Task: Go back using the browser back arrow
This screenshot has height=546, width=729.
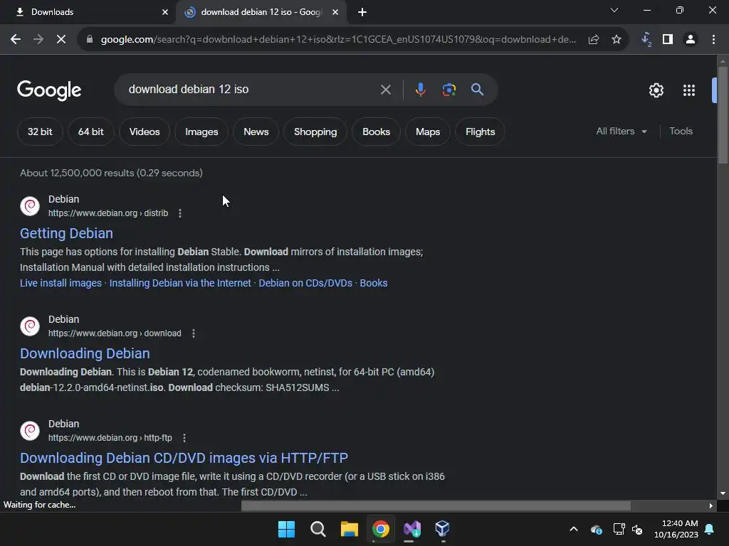Action: (16, 40)
